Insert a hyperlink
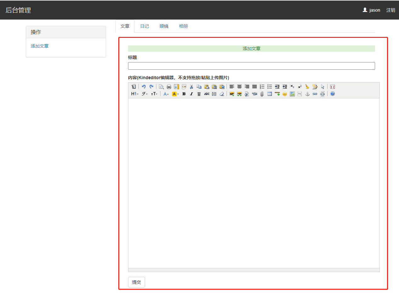Screen dimensions: 399x297 point(315,94)
